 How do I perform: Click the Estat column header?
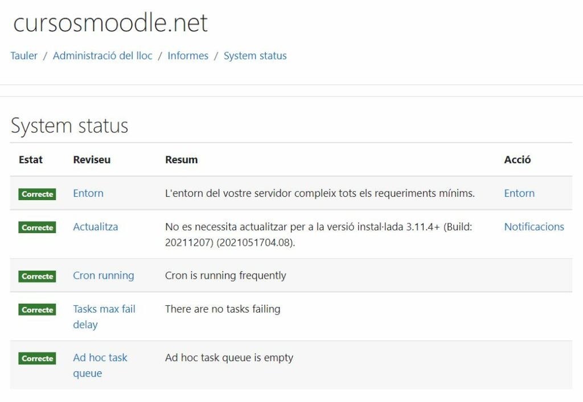30,160
